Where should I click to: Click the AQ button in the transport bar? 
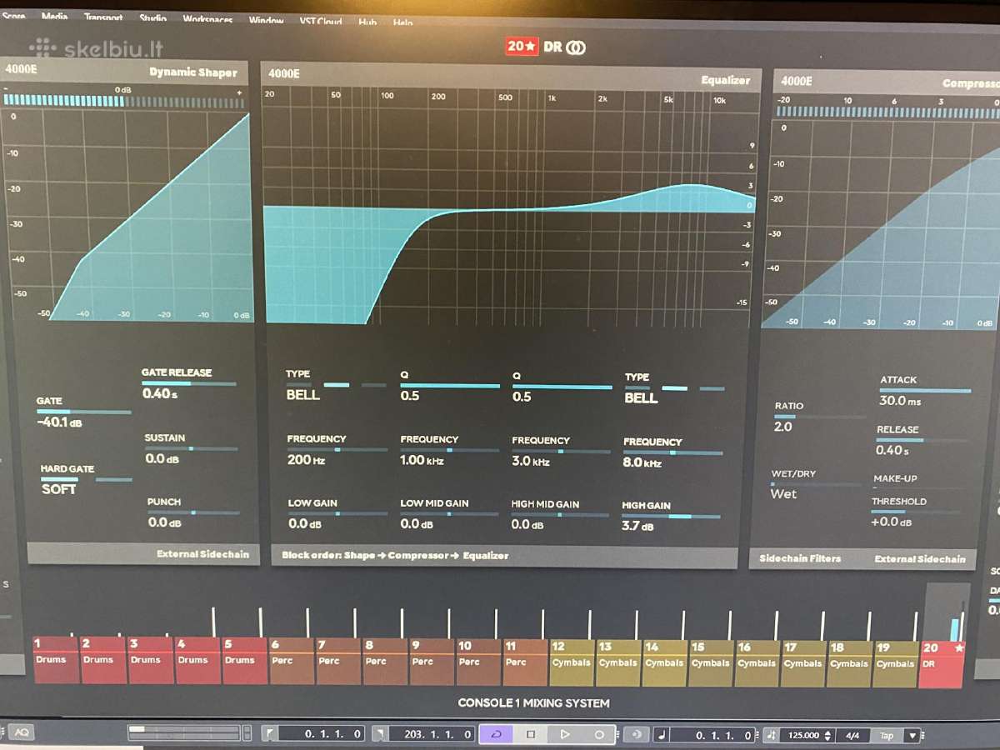pos(22,732)
